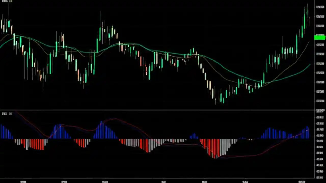Viewport: 326px width, 183px height.
Task: Click the MACD indicator label on lower pane
Action: point(4,114)
